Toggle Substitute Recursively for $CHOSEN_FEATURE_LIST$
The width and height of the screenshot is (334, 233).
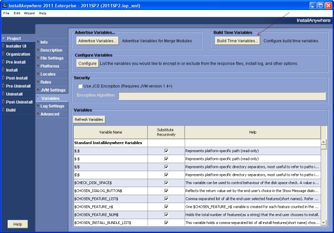166,199
